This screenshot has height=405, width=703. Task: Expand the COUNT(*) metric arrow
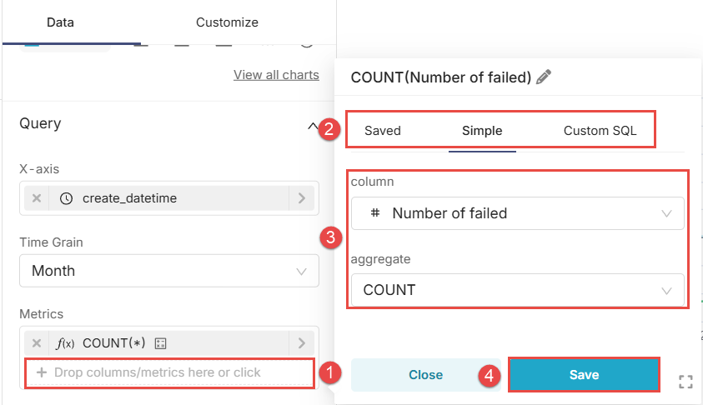[302, 342]
